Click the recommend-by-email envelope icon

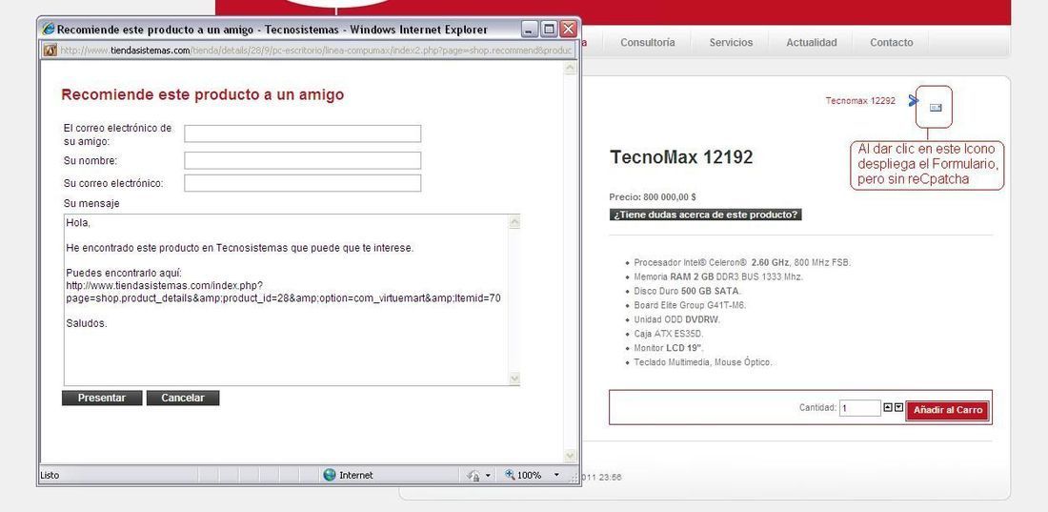(936, 107)
